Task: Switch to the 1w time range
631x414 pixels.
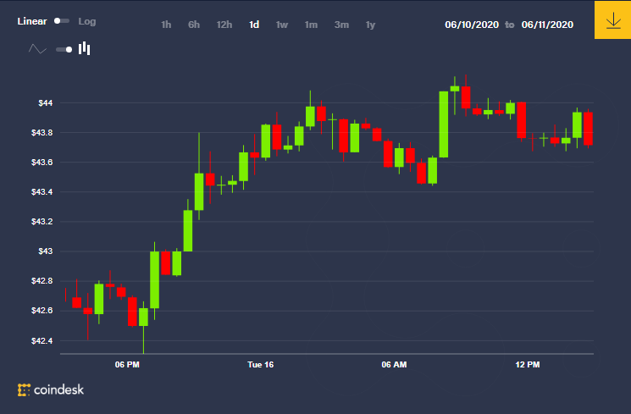Action: tap(282, 25)
